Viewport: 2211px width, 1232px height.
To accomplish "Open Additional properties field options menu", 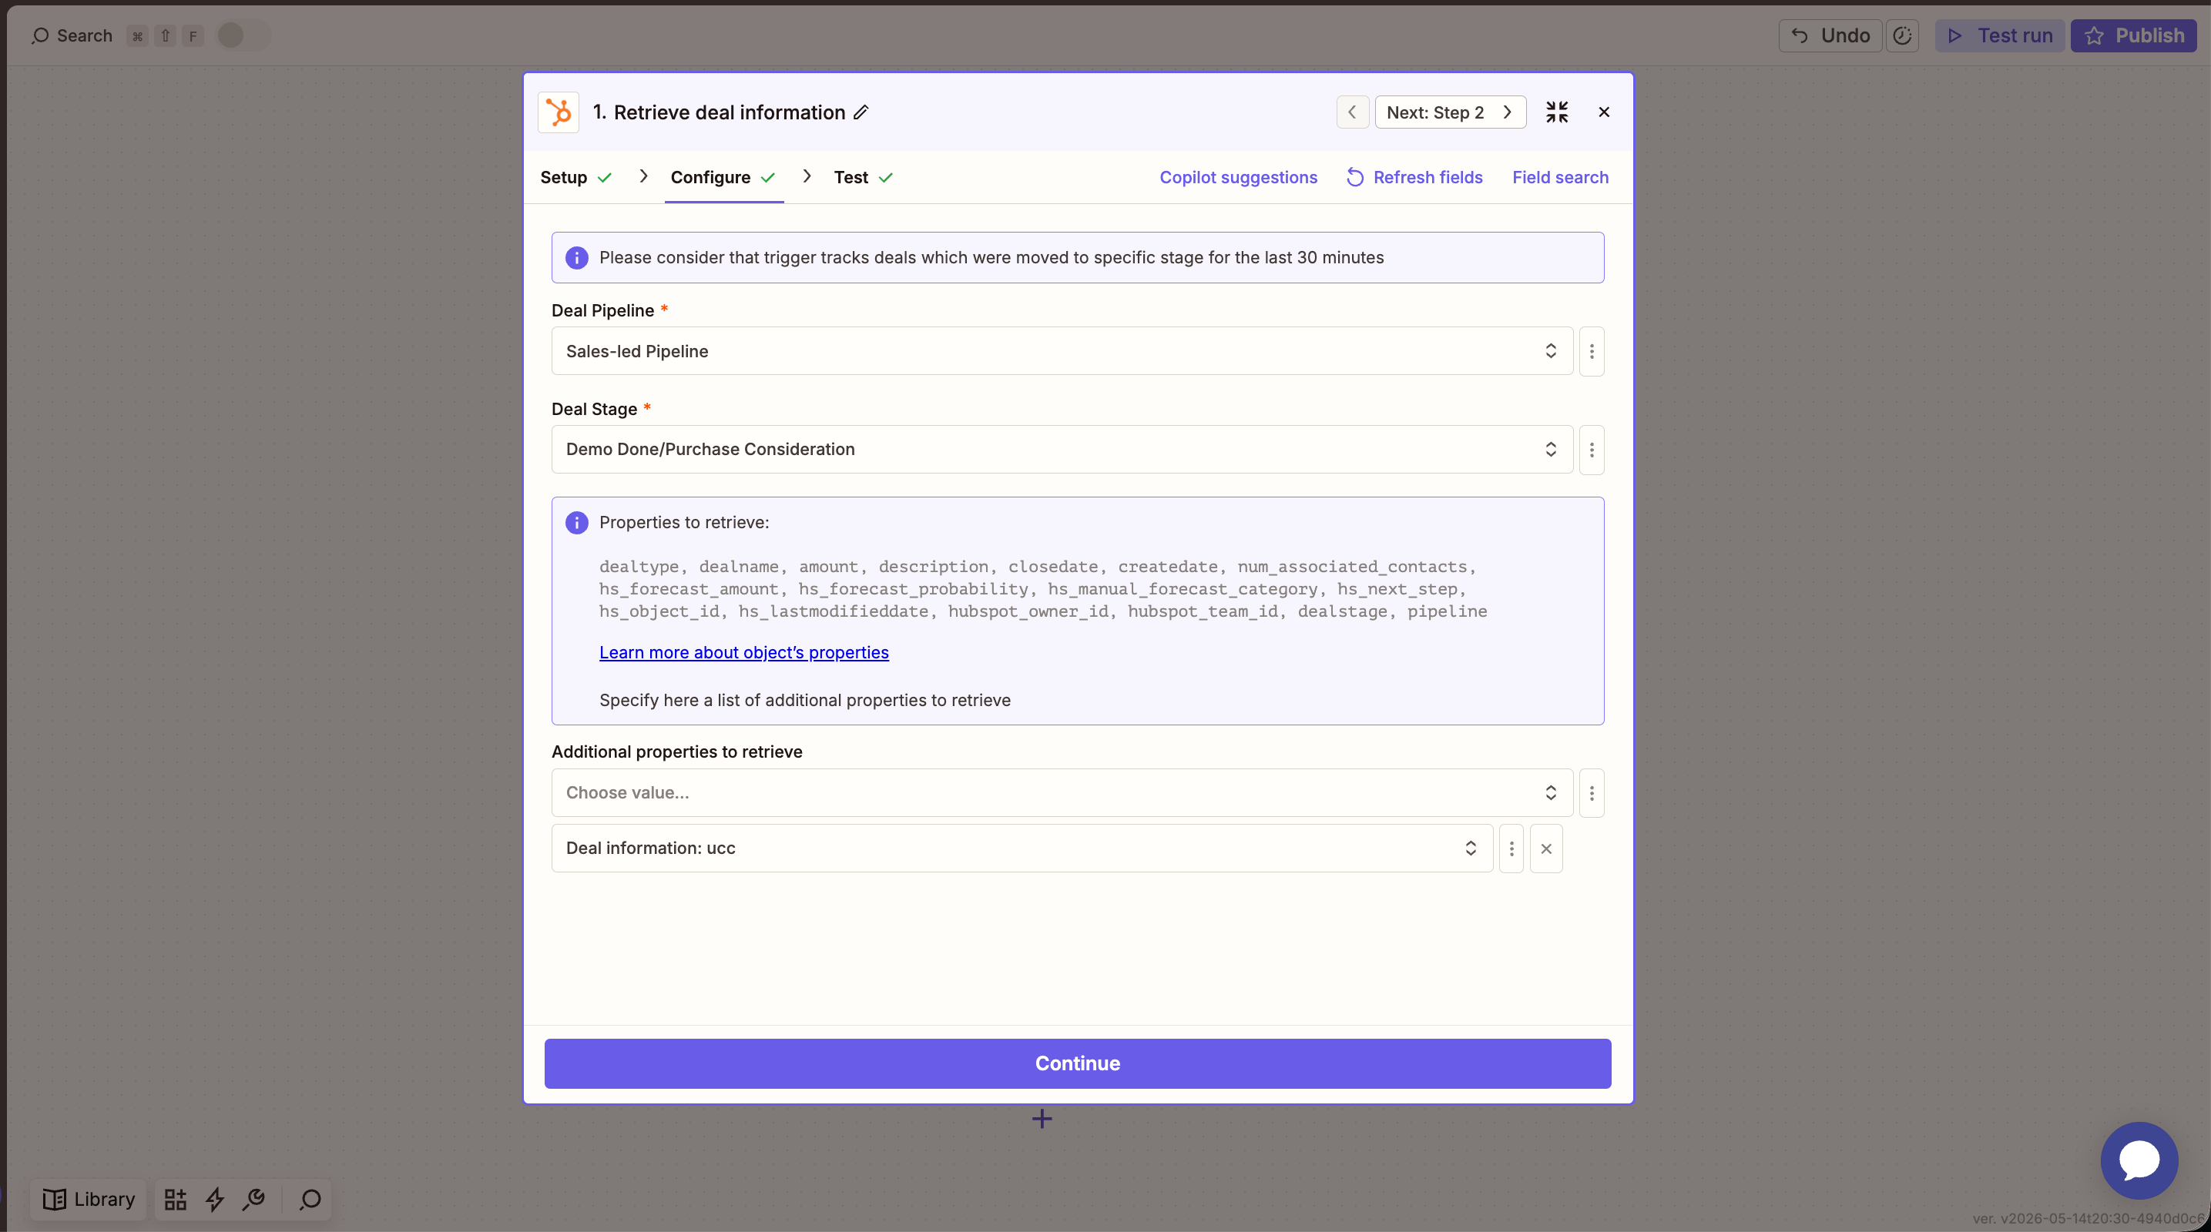I will pyautogui.click(x=1592, y=793).
